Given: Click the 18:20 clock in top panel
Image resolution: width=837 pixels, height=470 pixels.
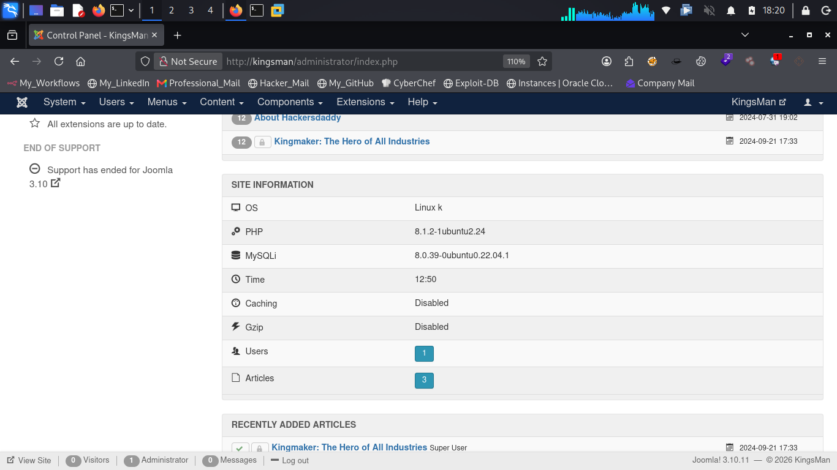Looking at the screenshot, I should coord(774,10).
